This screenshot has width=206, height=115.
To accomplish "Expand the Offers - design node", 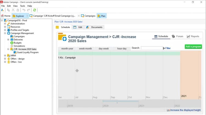I will tap(5, 59).
